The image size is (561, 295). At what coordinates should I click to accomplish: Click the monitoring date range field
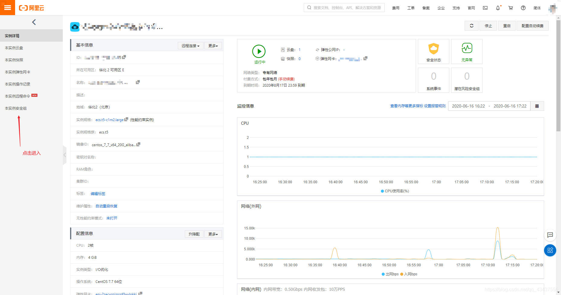[489, 106]
